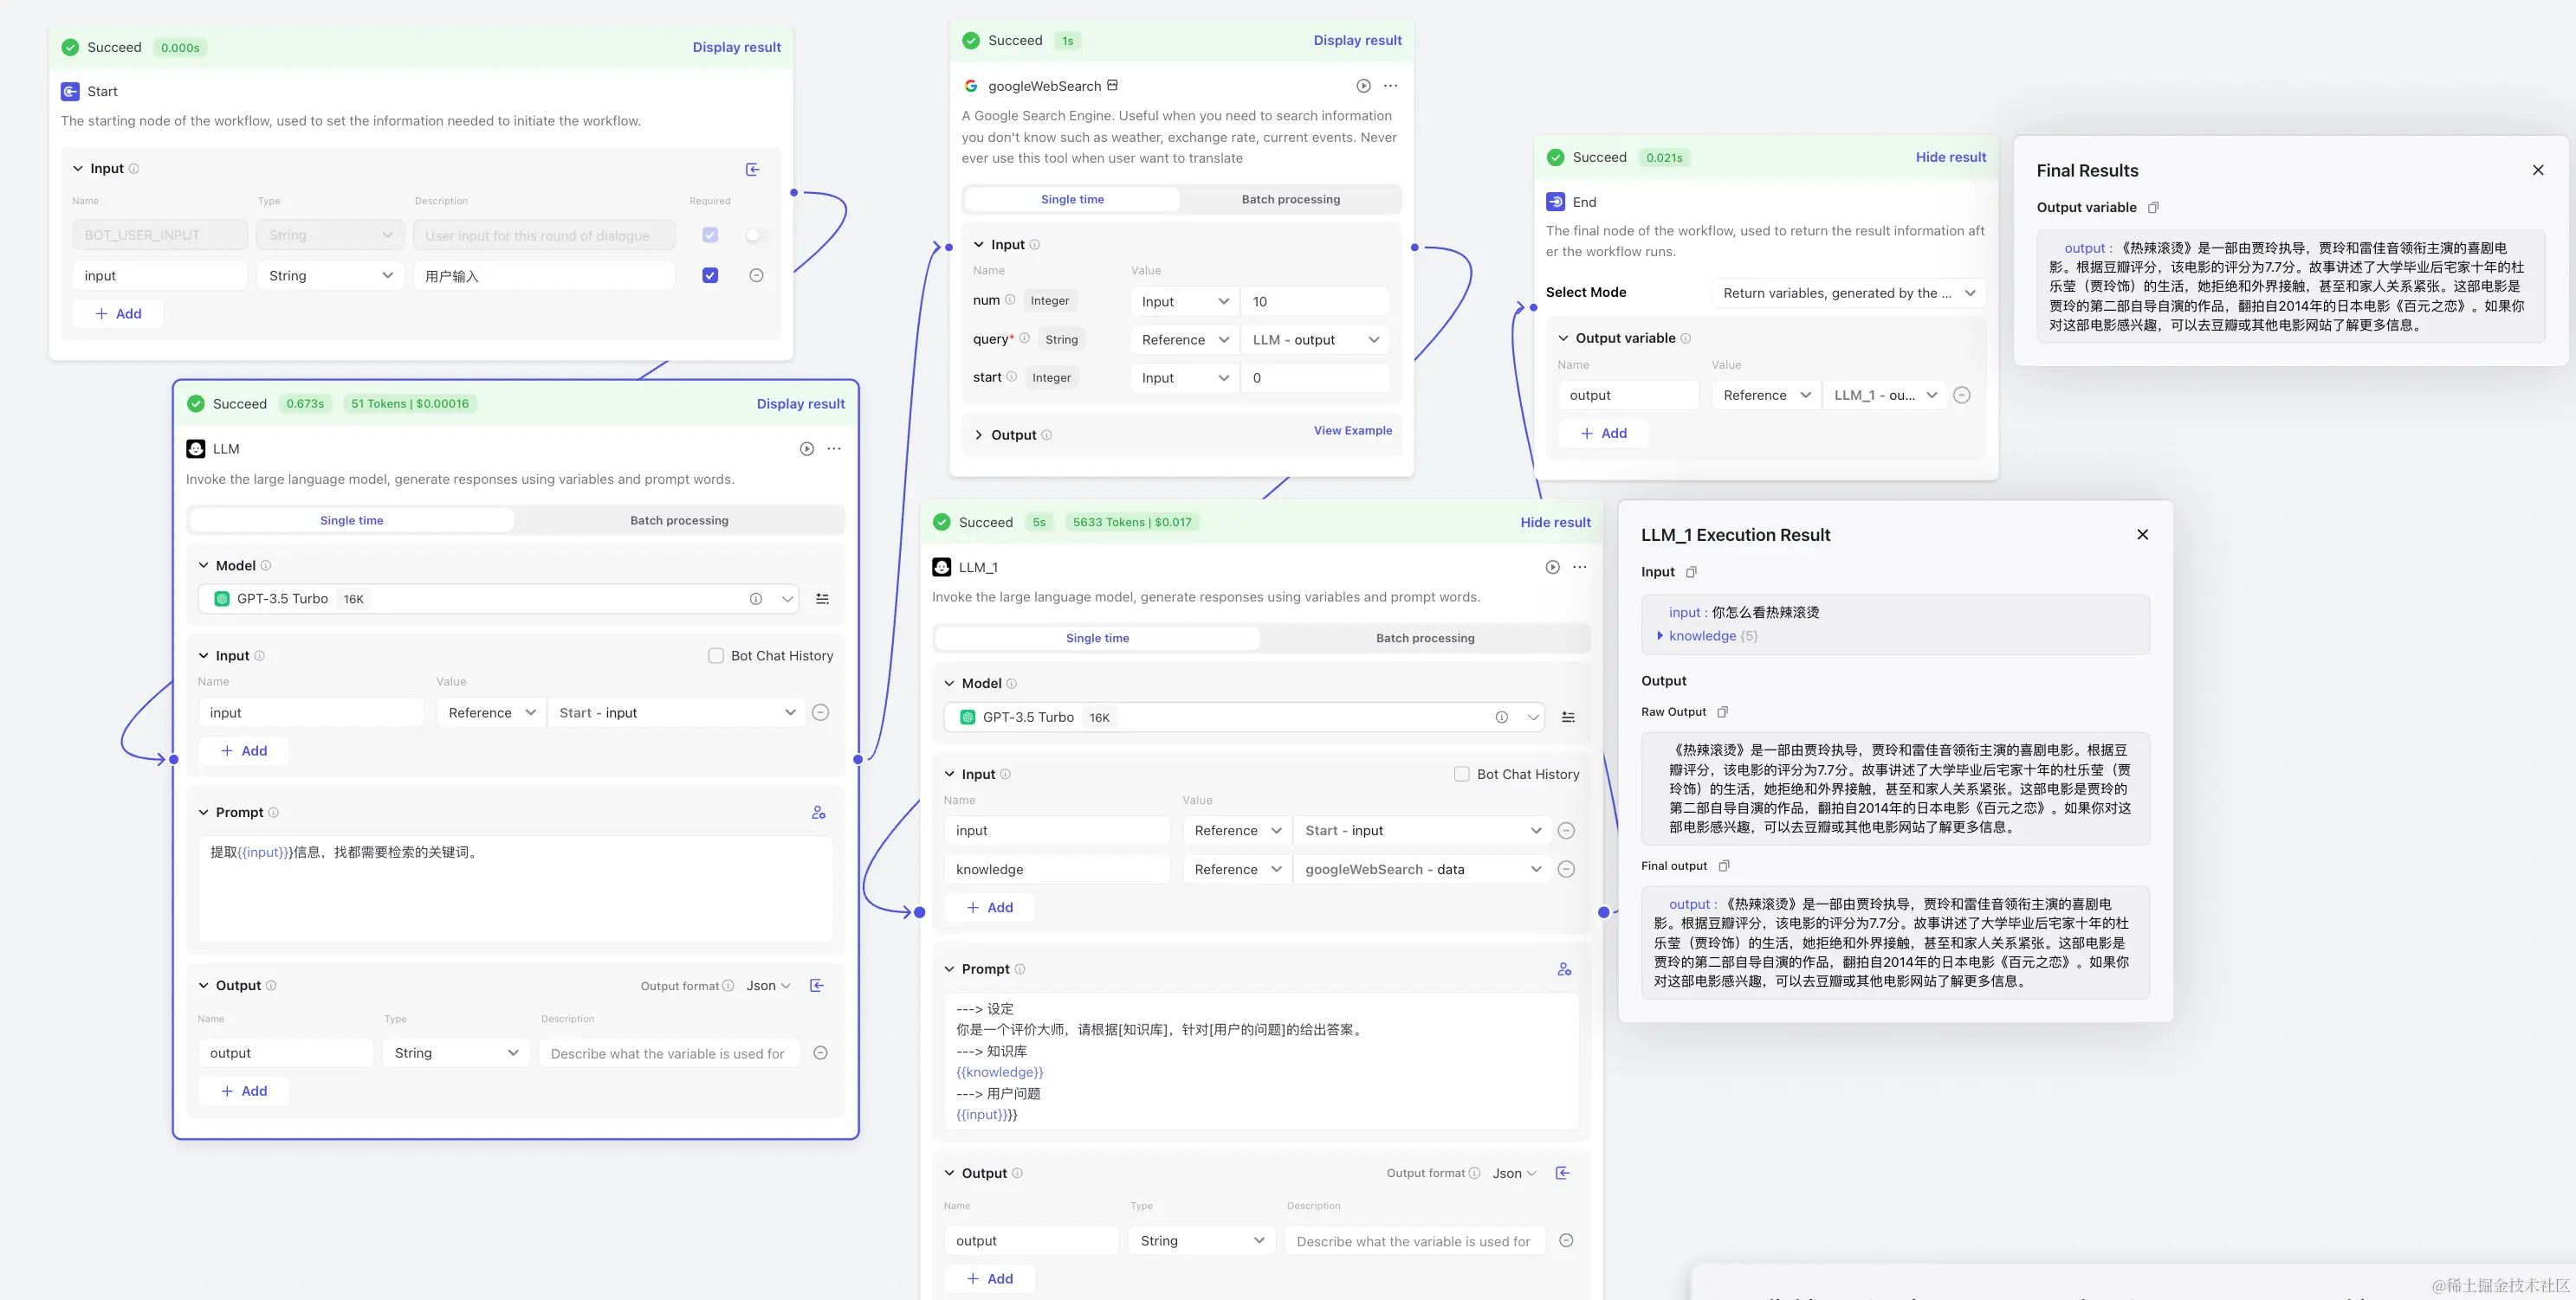Viewport: 2576px width, 1300px height.
Task: Open more options menu on googleWebSearch node
Action: tap(1390, 86)
